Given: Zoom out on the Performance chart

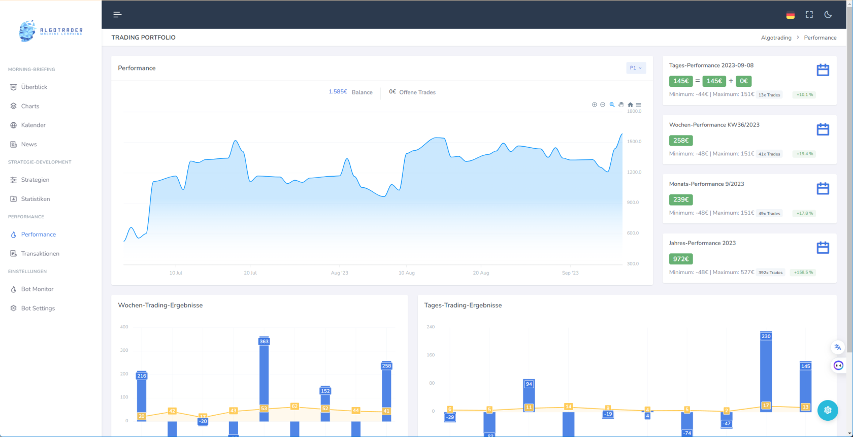Looking at the screenshot, I should (x=603, y=105).
